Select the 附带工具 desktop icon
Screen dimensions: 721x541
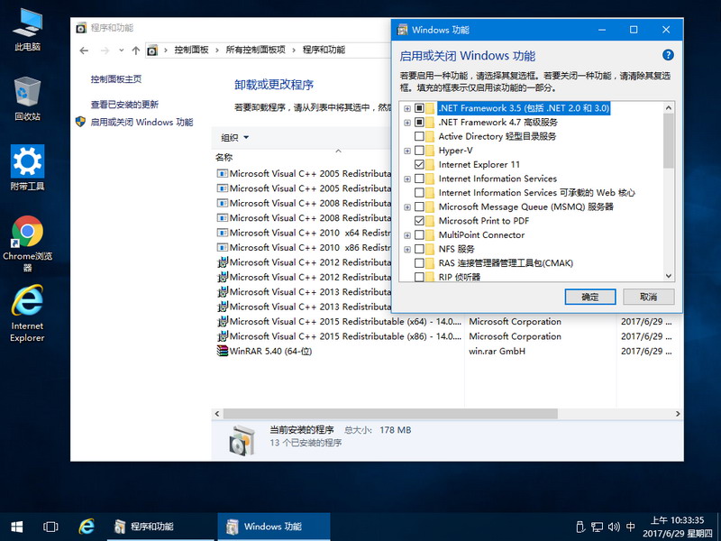click(x=27, y=168)
